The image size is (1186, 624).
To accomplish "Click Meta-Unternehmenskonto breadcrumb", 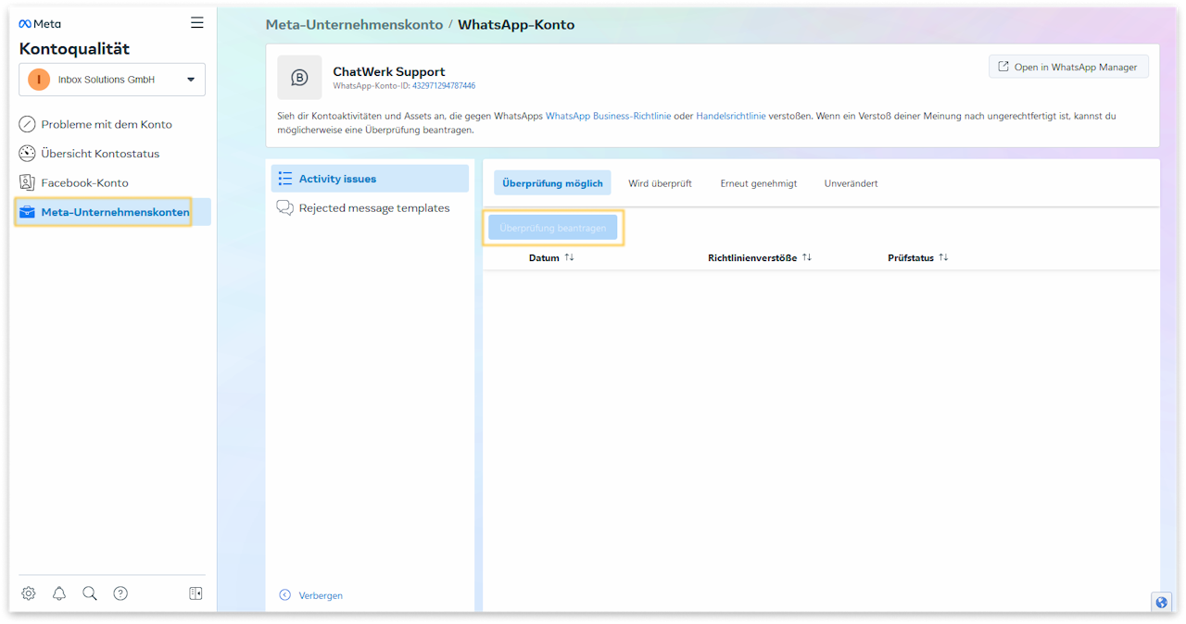I will [354, 25].
